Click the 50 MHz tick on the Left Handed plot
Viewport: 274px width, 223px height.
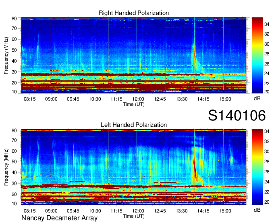[14, 162]
